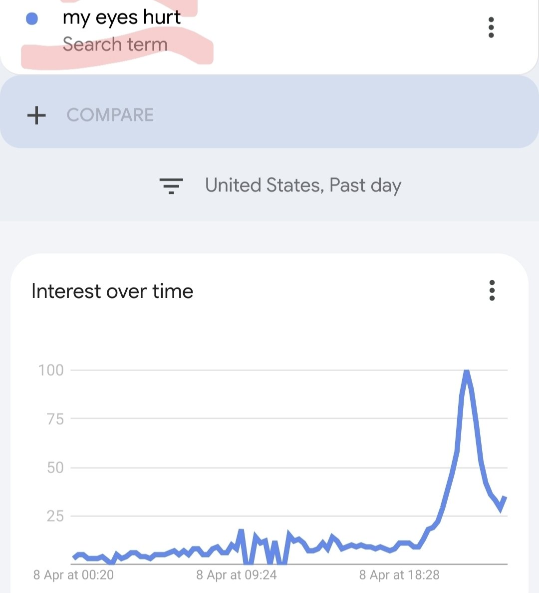Select the 8 Apr at 00:20 axis label
Image resolution: width=539 pixels, height=593 pixels.
73,575
